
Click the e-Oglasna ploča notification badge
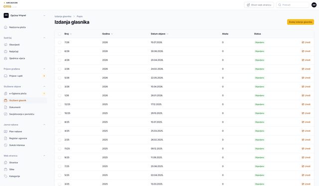(x=44, y=93)
